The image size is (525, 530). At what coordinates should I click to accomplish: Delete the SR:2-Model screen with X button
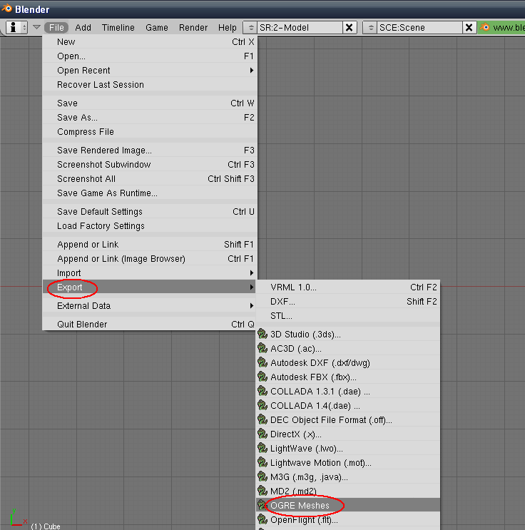350,27
